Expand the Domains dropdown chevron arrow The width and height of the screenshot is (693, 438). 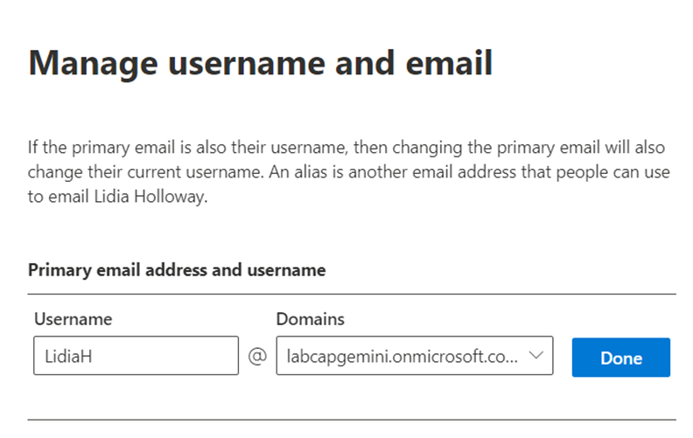(535, 356)
